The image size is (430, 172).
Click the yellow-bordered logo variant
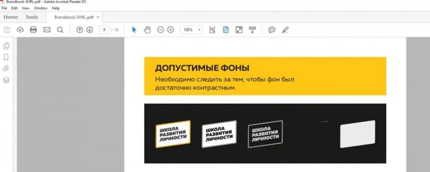pyautogui.click(x=173, y=134)
